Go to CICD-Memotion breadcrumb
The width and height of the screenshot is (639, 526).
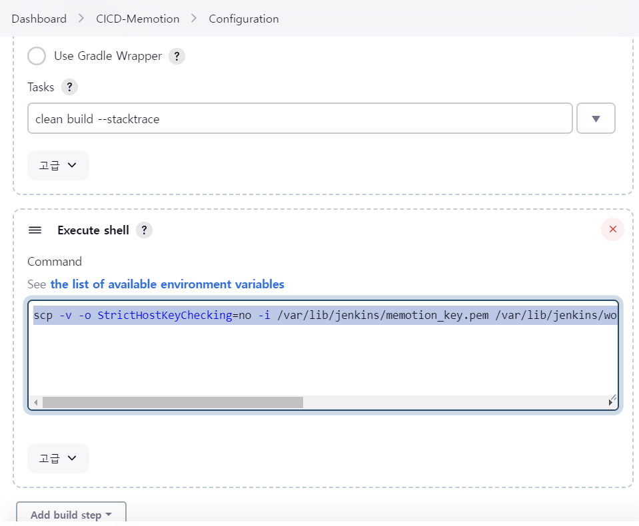pos(137,19)
